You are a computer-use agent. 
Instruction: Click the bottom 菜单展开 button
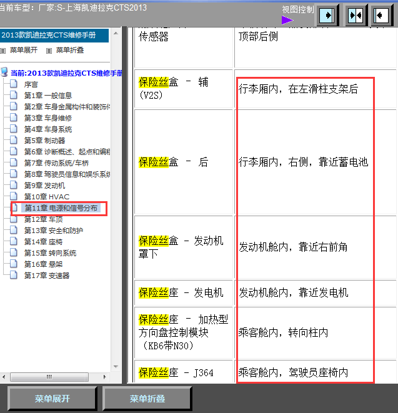(x=52, y=399)
